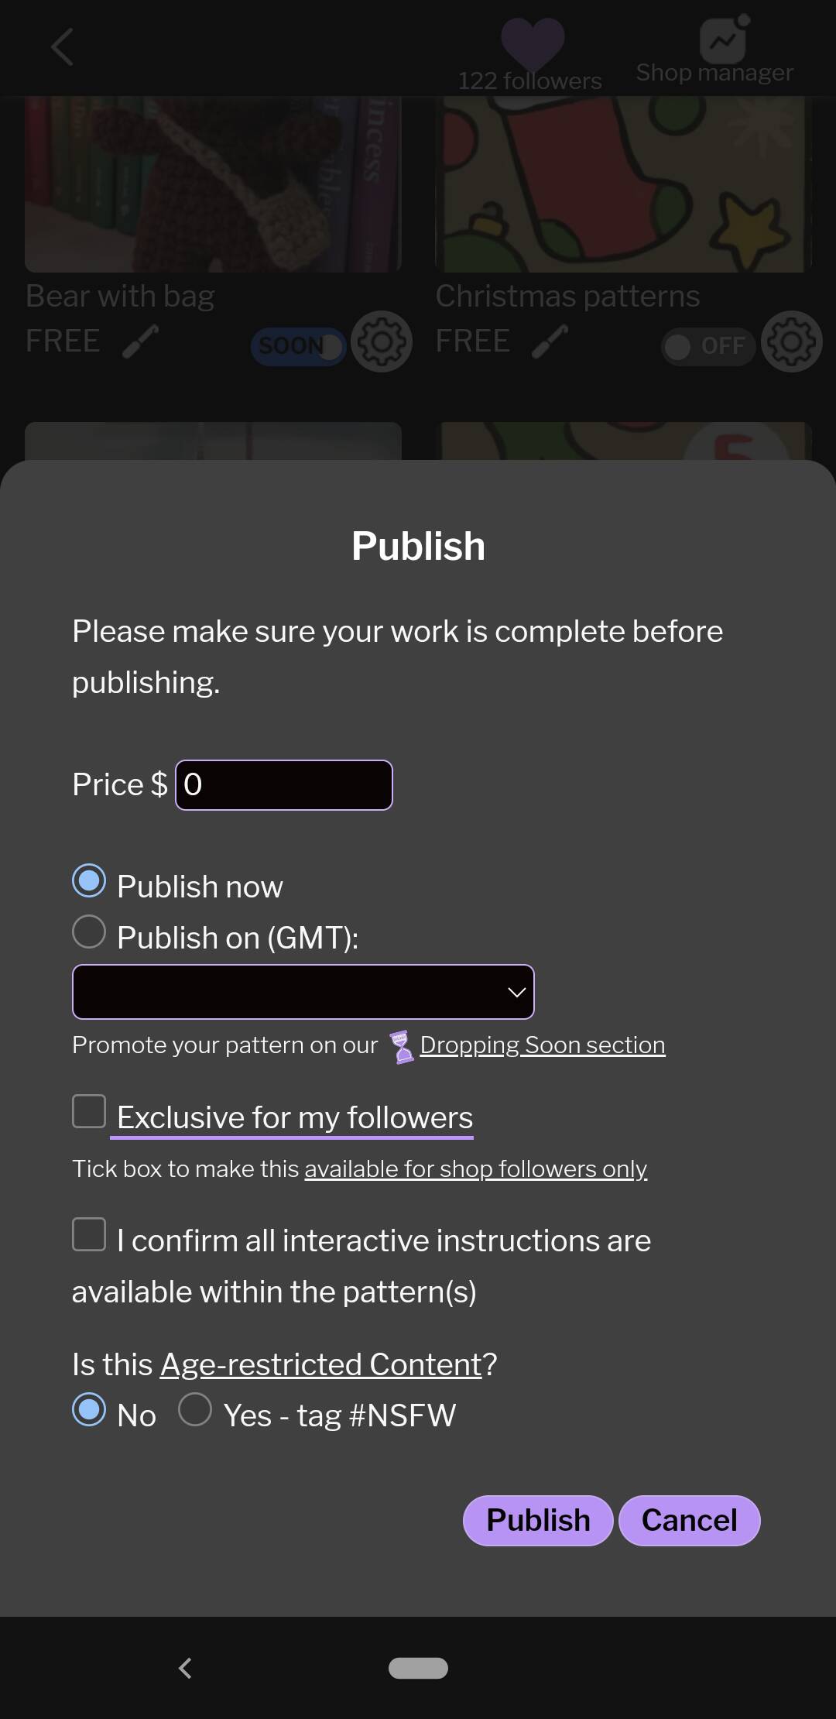Viewport: 836px width, 1719px height.
Task: Open settings gear for Christmas patterns
Action: pos(791,341)
